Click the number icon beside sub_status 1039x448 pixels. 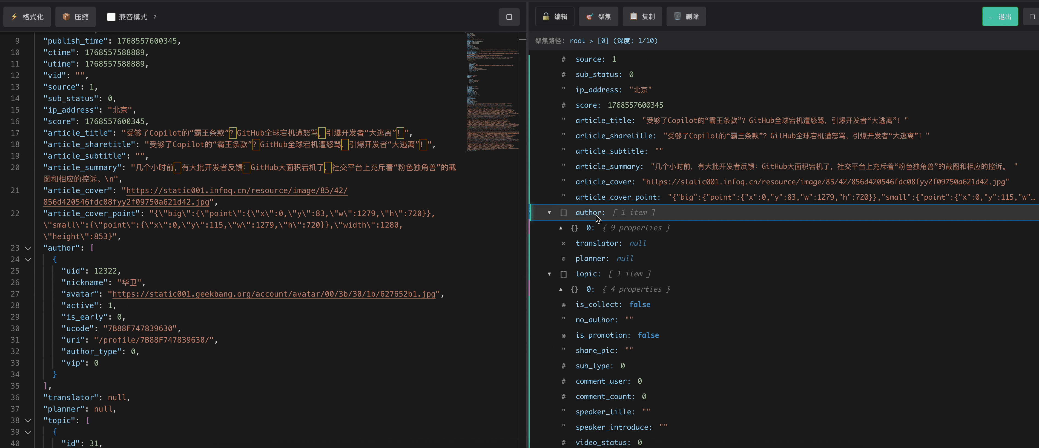564,74
